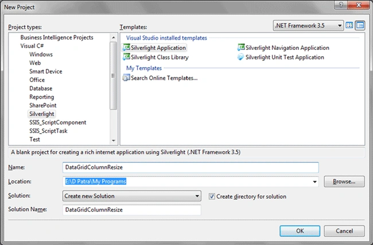This screenshot has width=373, height=245.
Task: Select Silverlight project type
Action: click(42, 114)
